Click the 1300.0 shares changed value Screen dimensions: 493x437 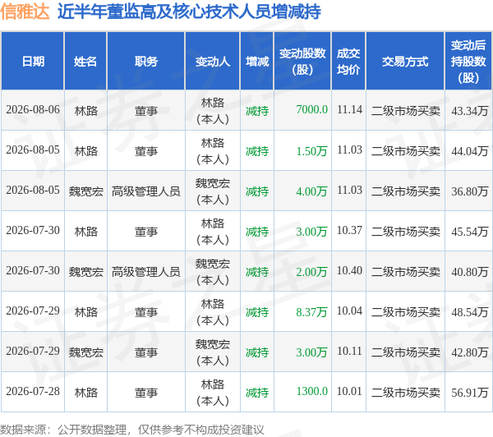[312, 392]
